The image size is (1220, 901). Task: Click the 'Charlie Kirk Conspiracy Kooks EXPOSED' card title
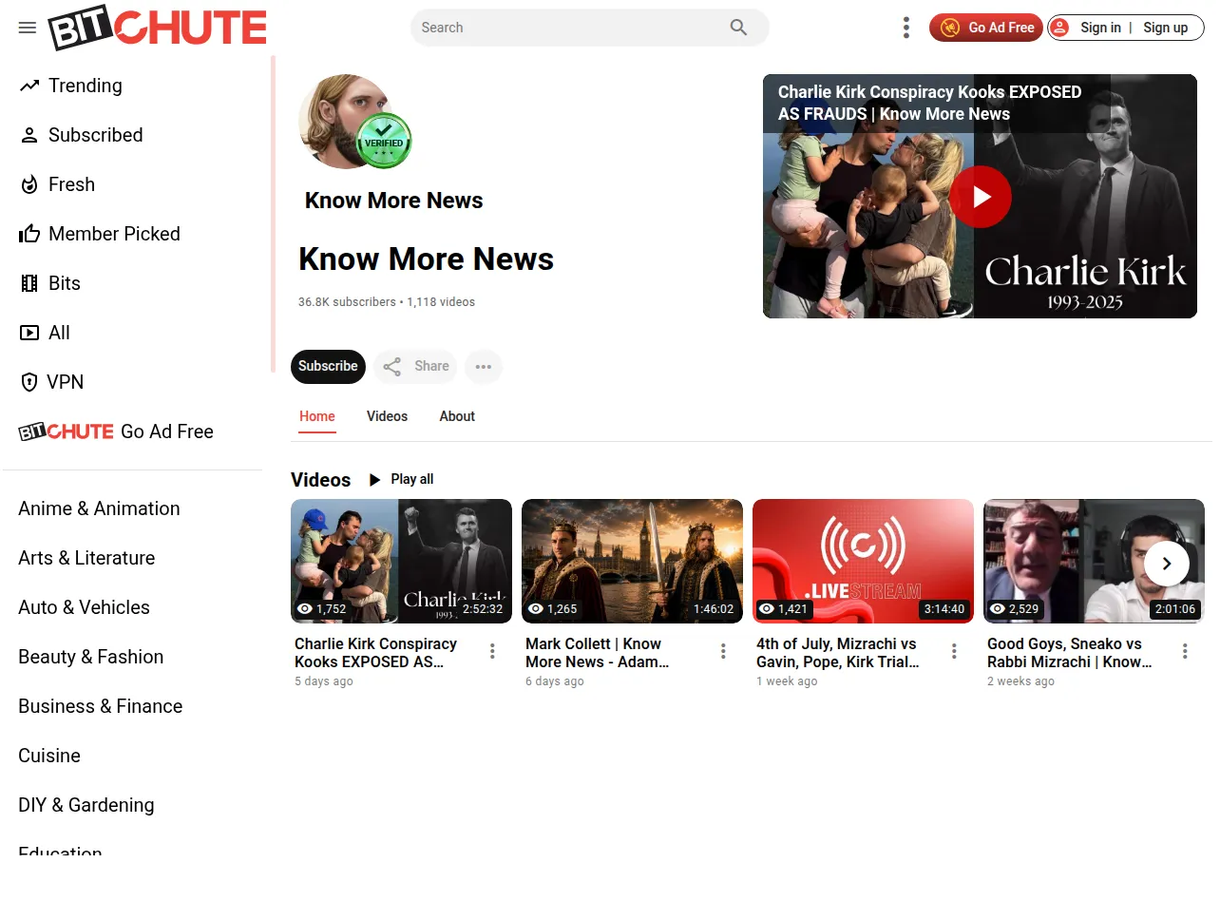[375, 653]
